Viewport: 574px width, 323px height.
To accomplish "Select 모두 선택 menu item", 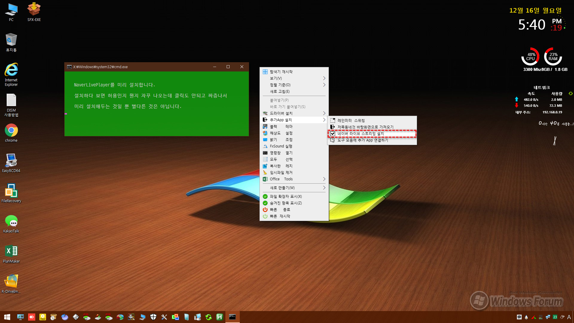I will click(294, 159).
